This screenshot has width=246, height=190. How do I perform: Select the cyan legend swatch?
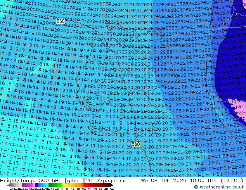point(47,185)
